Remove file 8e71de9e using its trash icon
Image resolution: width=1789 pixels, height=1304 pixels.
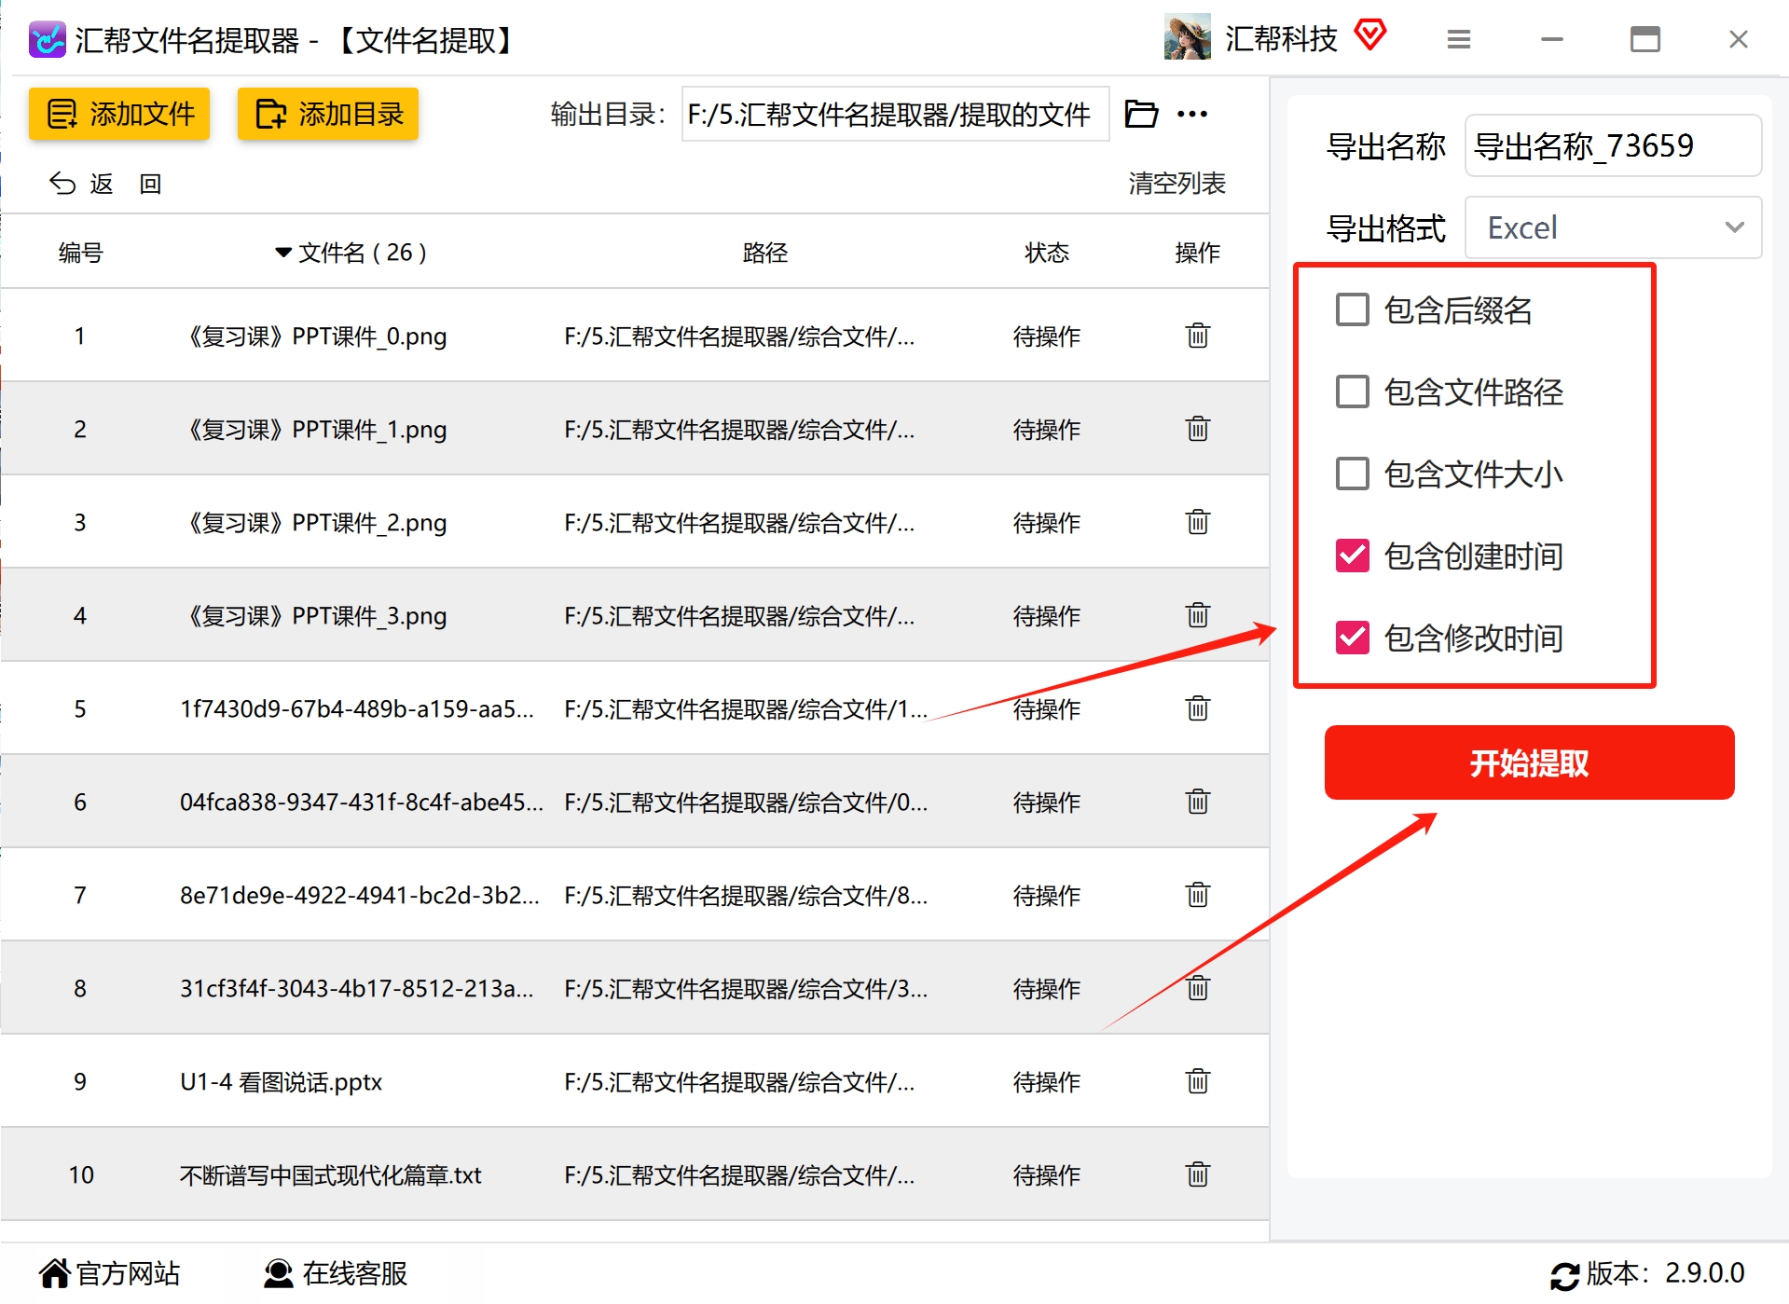click(1197, 895)
